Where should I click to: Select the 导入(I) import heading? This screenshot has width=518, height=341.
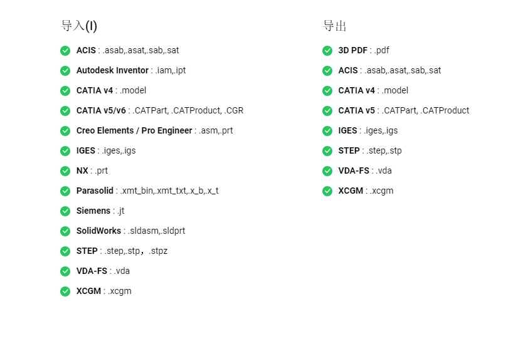[79, 26]
